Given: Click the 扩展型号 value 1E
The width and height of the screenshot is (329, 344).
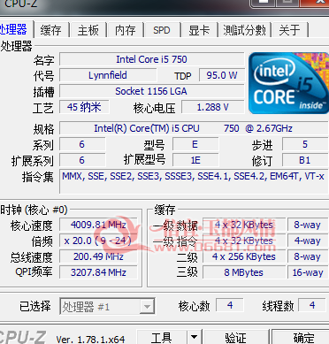Looking at the screenshot, I should tap(195, 160).
